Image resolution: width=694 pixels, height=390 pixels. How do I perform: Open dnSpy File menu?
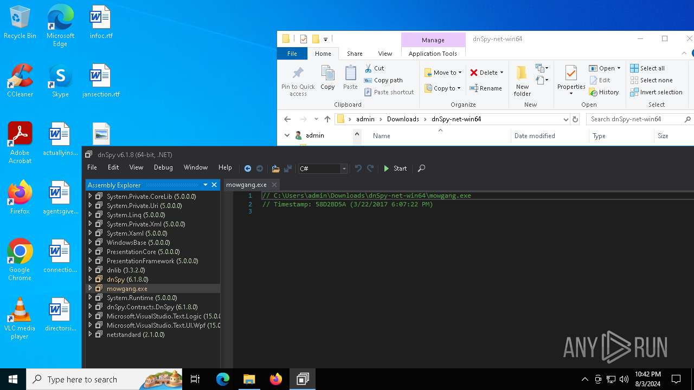pos(92,167)
